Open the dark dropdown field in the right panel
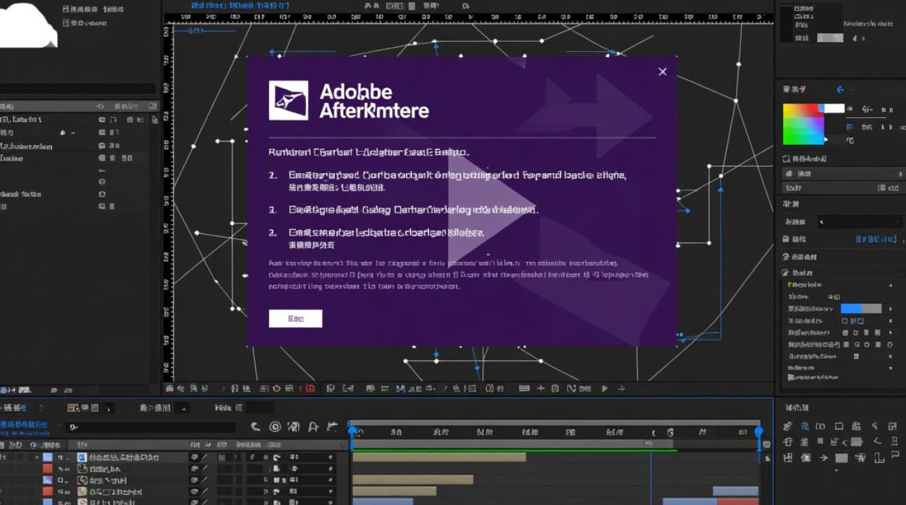 pos(859,222)
